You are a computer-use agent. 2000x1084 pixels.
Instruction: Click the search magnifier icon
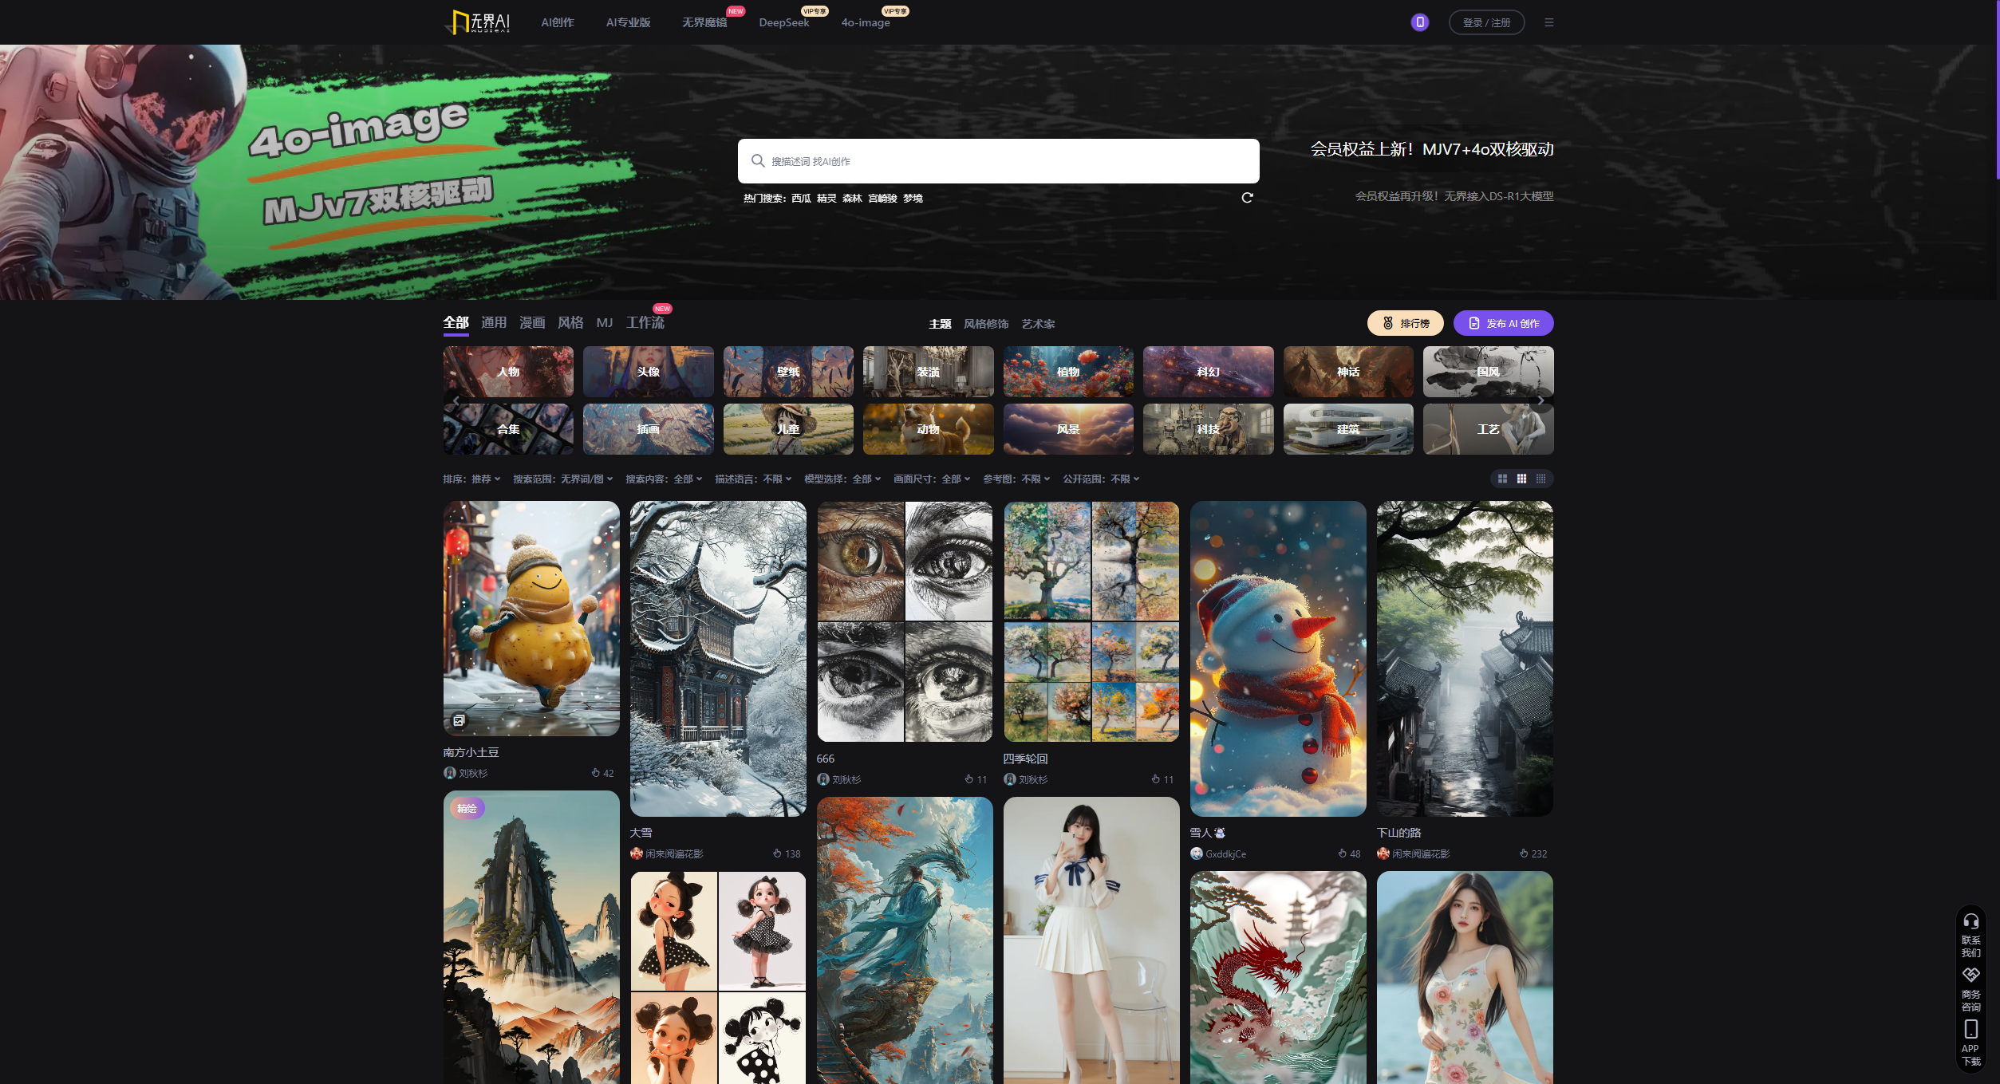coord(758,161)
